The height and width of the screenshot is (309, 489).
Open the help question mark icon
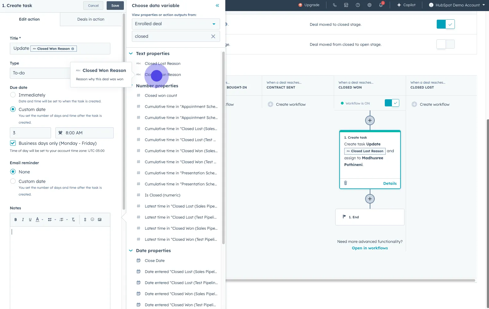pos(358,5)
